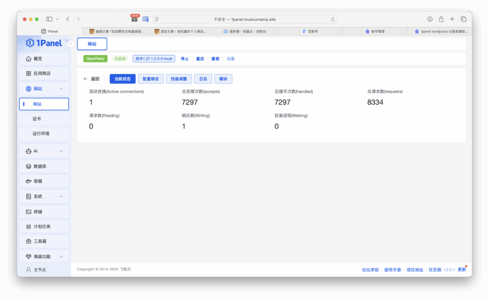
Task: Click the Safari downloads icon
Action: click(x=430, y=19)
